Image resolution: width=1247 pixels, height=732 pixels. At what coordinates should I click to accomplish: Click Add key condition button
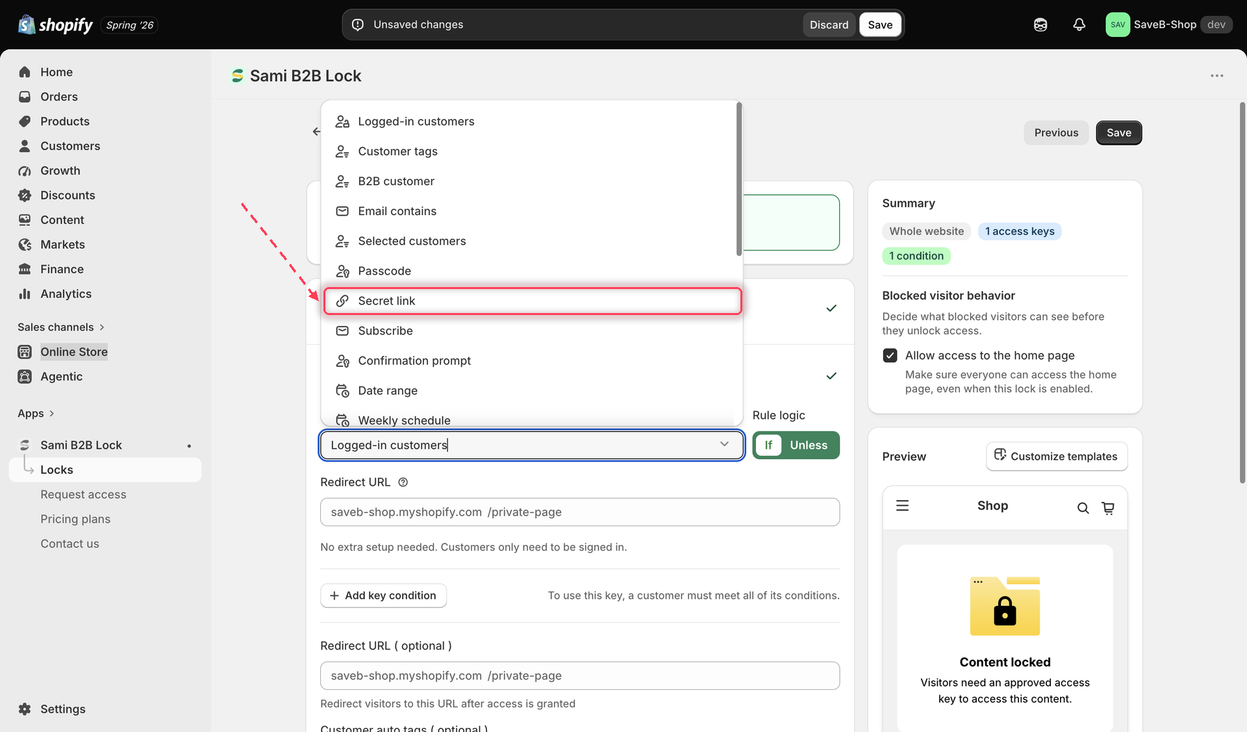(383, 596)
